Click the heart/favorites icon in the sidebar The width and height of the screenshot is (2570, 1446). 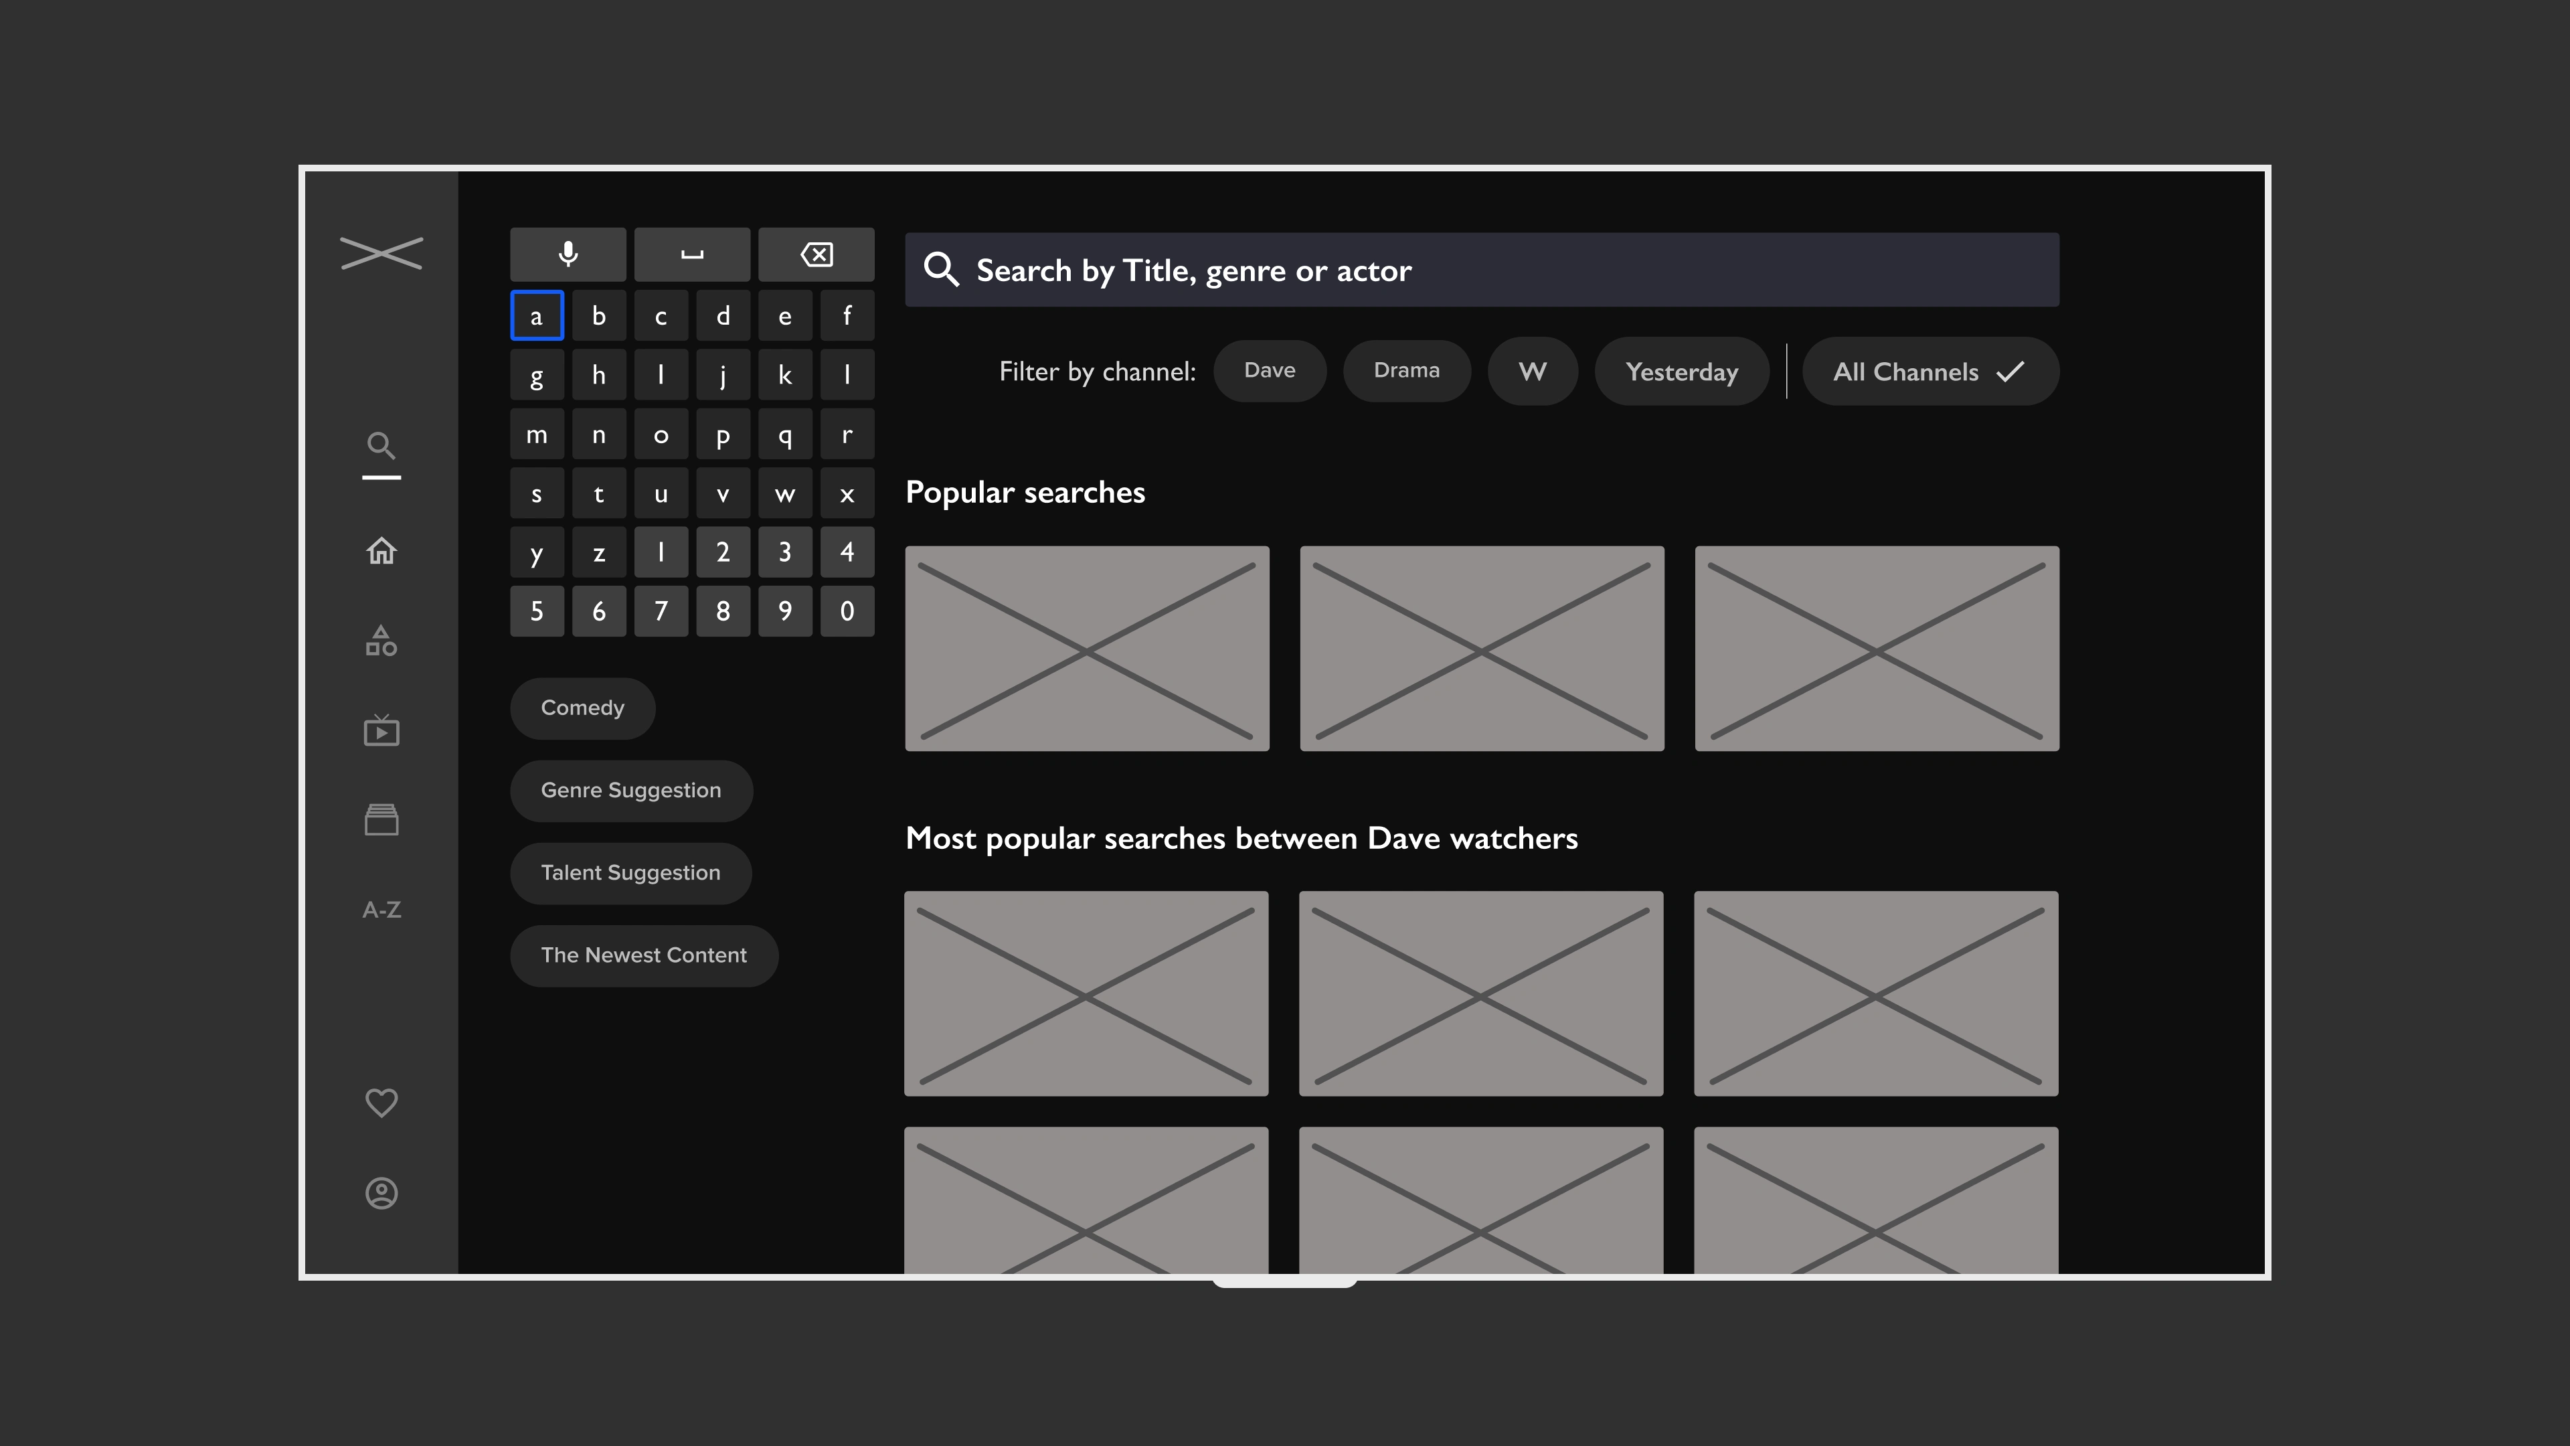click(x=381, y=1103)
